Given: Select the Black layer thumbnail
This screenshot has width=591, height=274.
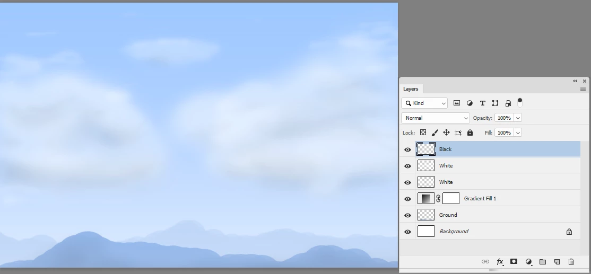Looking at the screenshot, I should pos(426,149).
